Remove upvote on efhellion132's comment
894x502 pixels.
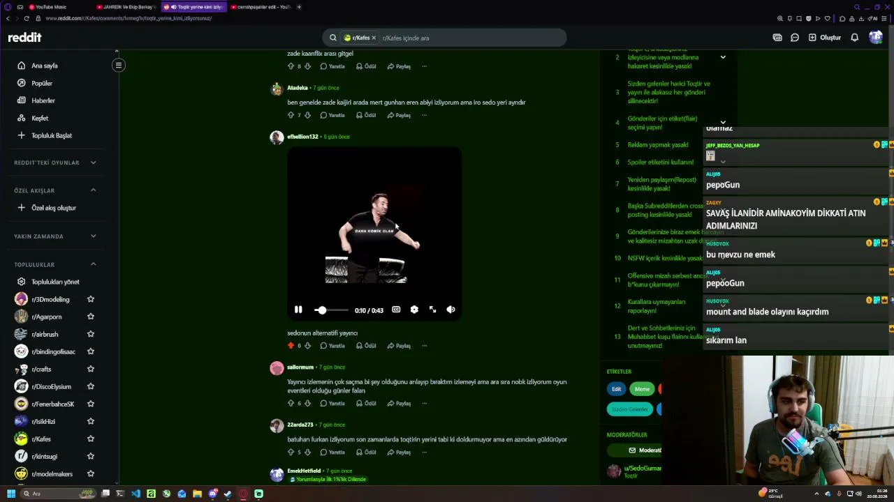[291, 345]
